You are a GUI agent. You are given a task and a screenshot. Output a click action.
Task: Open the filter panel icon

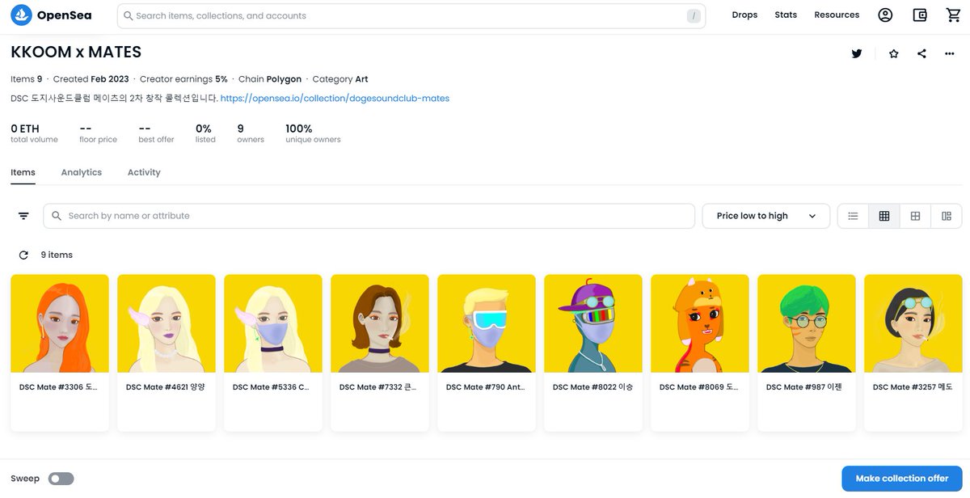coord(23,216)
